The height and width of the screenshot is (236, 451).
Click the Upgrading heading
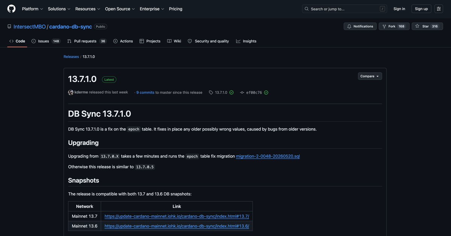[x=83, y=143]
